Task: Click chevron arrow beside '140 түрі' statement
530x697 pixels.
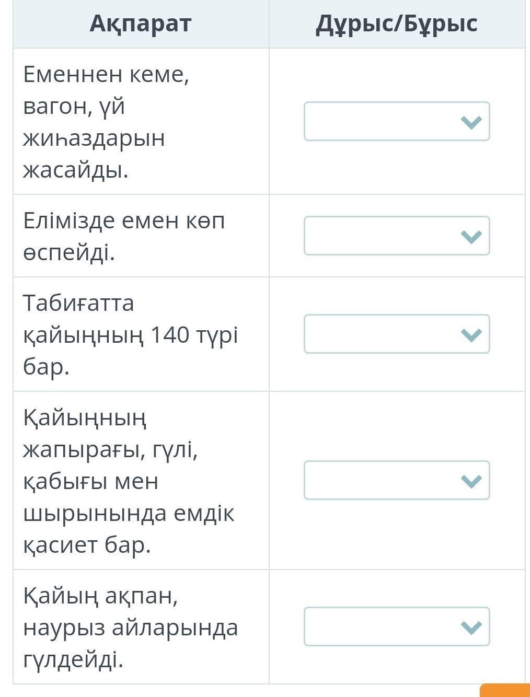Action: coord(471,335)
